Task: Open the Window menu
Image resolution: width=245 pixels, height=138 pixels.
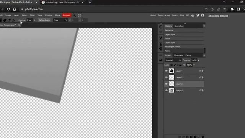Action: tap(49, 15)
